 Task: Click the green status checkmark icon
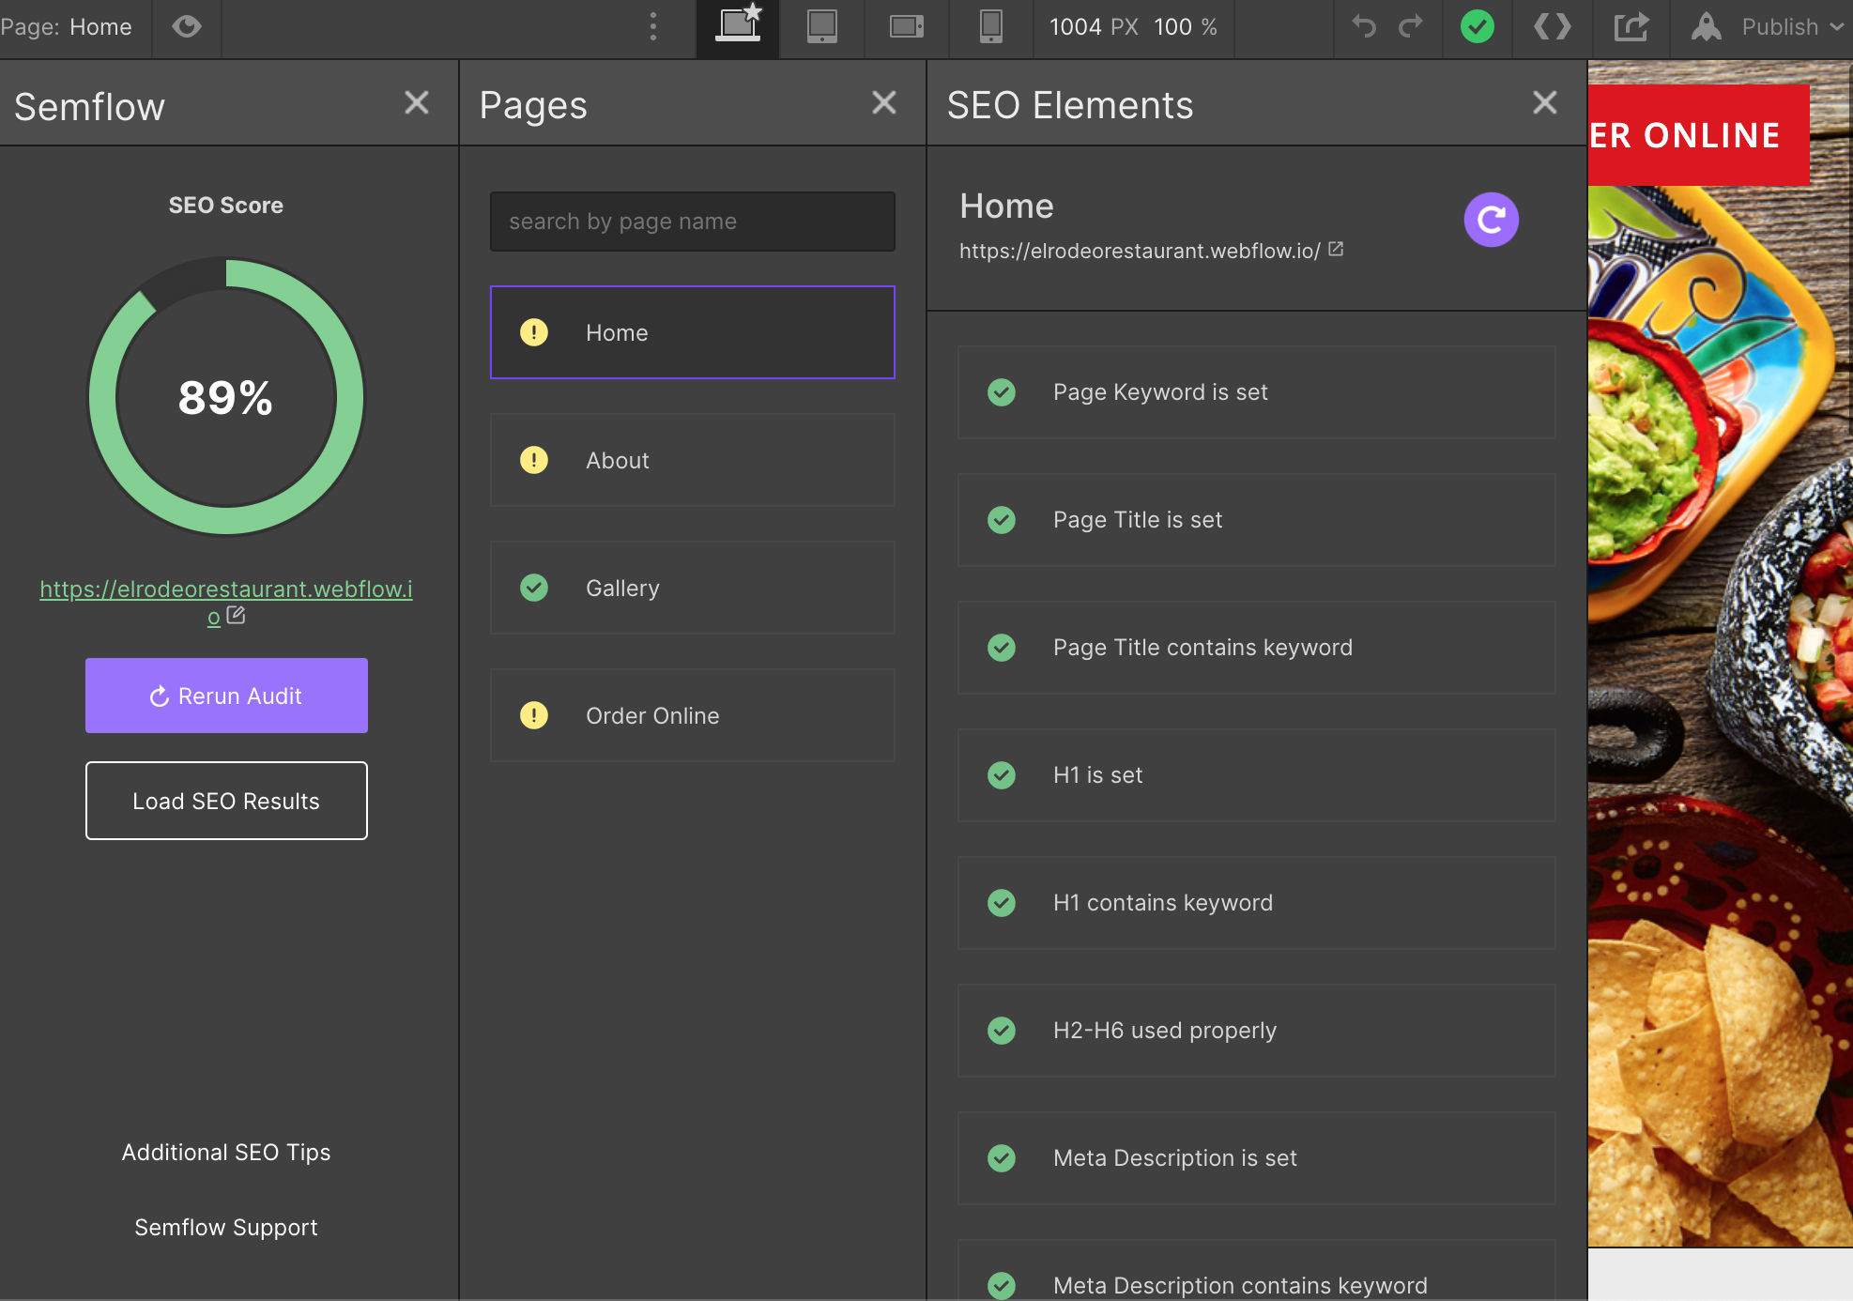coord(1477,27)
